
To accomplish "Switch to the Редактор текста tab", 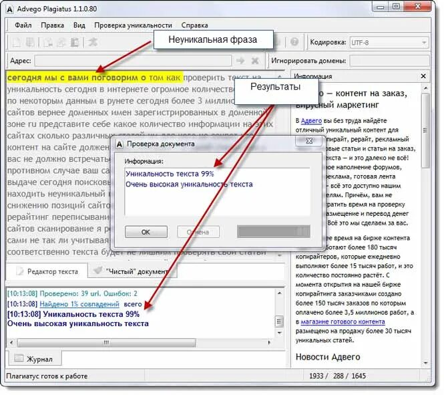I will click(x=47, y=271).
